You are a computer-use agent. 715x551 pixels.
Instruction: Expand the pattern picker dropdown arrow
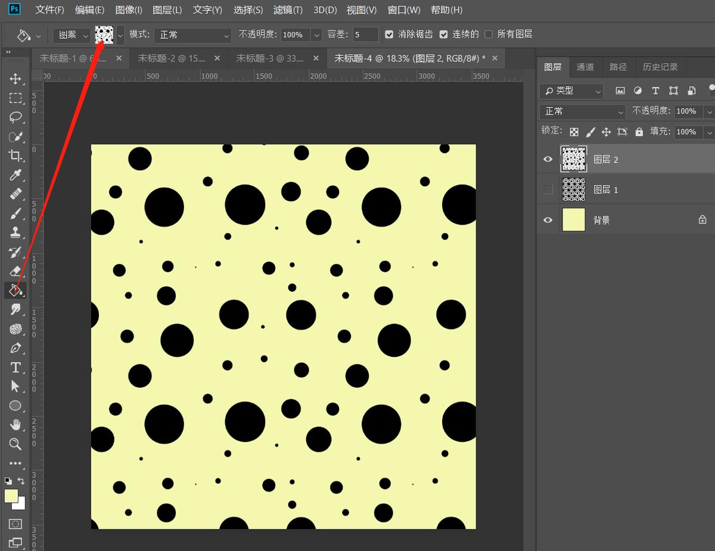(x=120, y=35)
